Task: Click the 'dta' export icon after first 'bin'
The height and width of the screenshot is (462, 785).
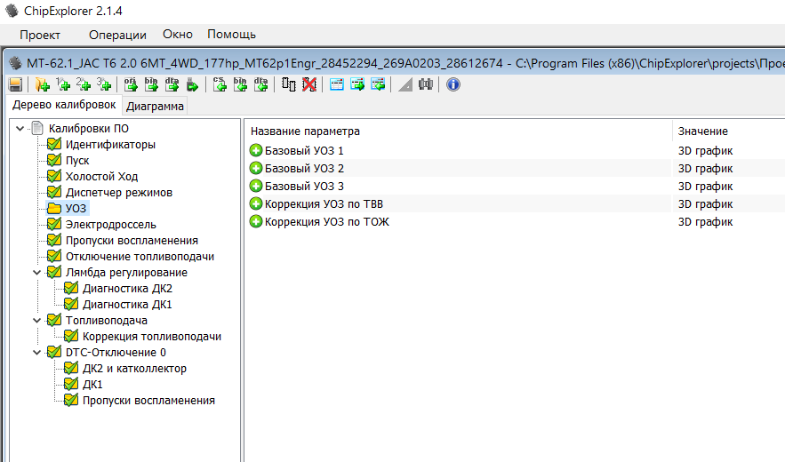Action: click(x=172, y=84)
